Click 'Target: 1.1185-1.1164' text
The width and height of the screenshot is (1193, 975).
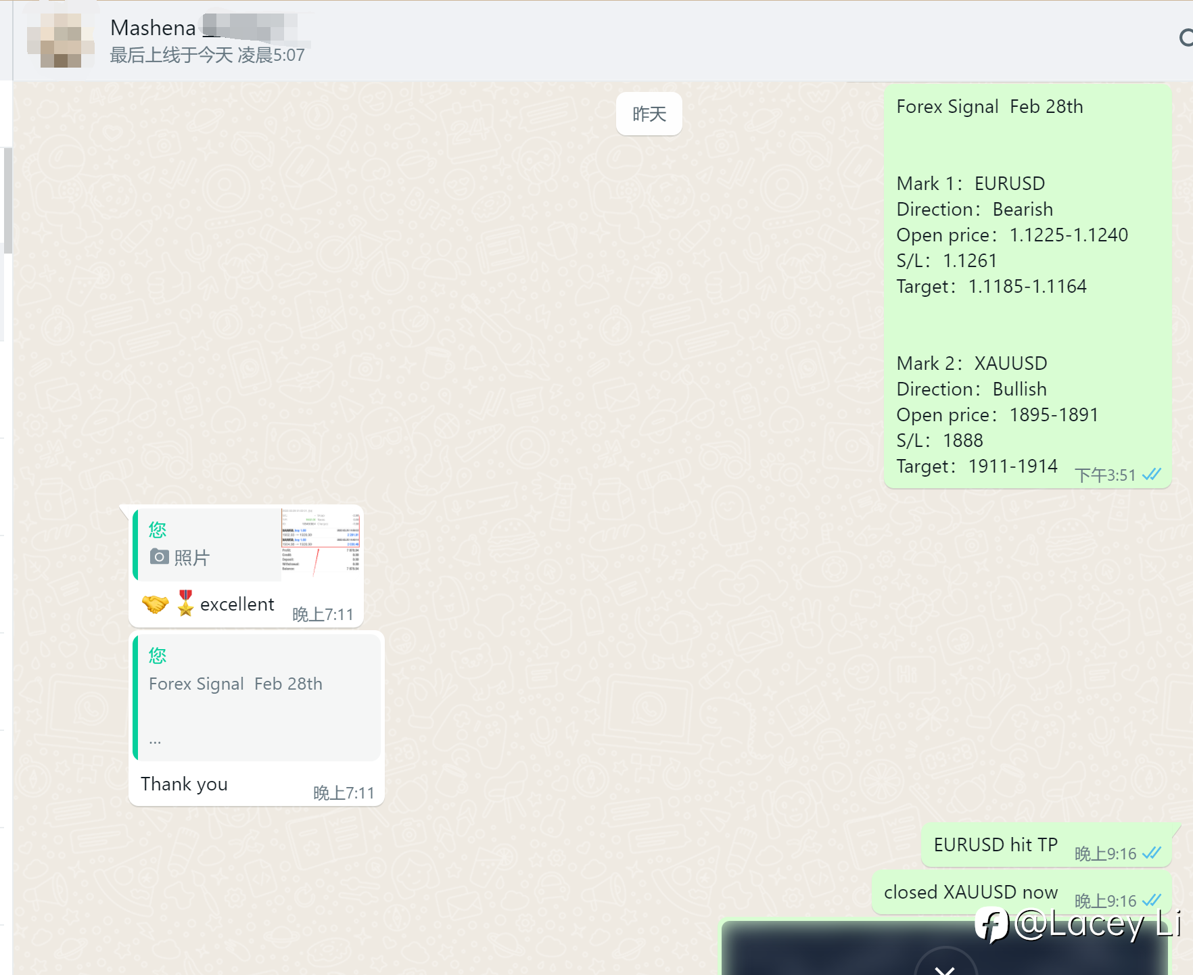991,286
